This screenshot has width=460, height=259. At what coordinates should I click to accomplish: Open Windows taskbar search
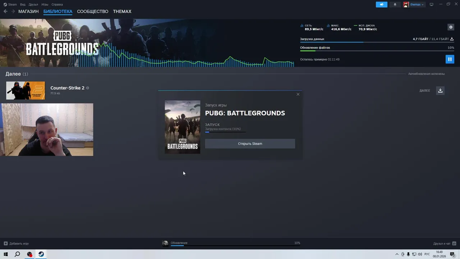point(17,254)
